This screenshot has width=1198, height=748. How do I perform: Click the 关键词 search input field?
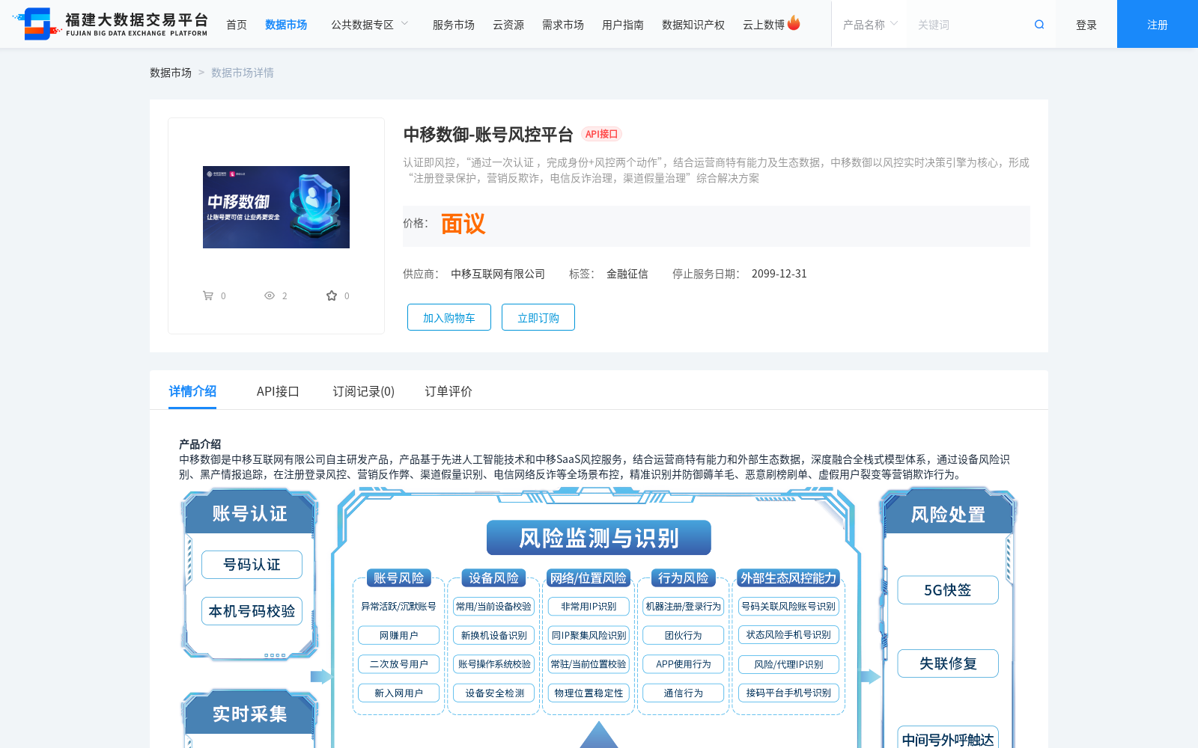tap(970, 25)
